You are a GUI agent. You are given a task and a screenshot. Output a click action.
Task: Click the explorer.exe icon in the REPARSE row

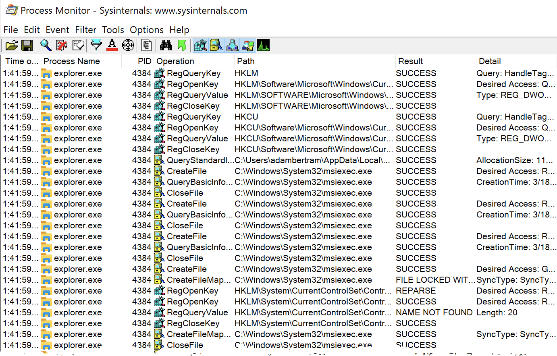47,291
